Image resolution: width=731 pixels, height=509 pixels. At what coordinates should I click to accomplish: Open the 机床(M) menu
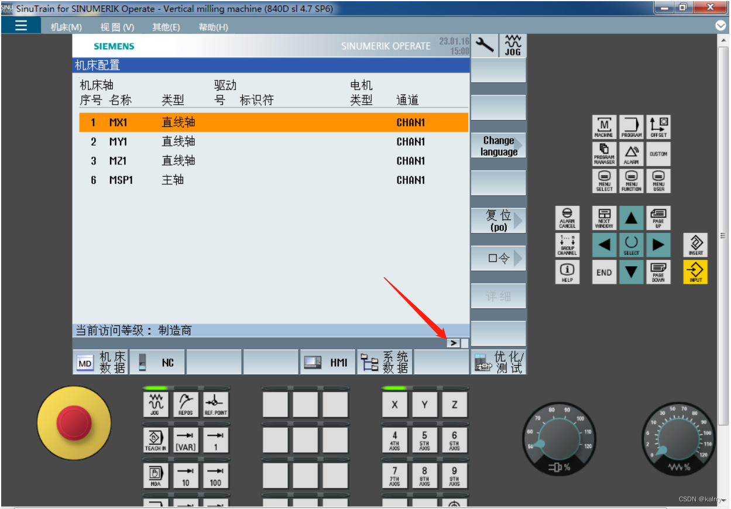pyautogui.click(x=66, y=27)
